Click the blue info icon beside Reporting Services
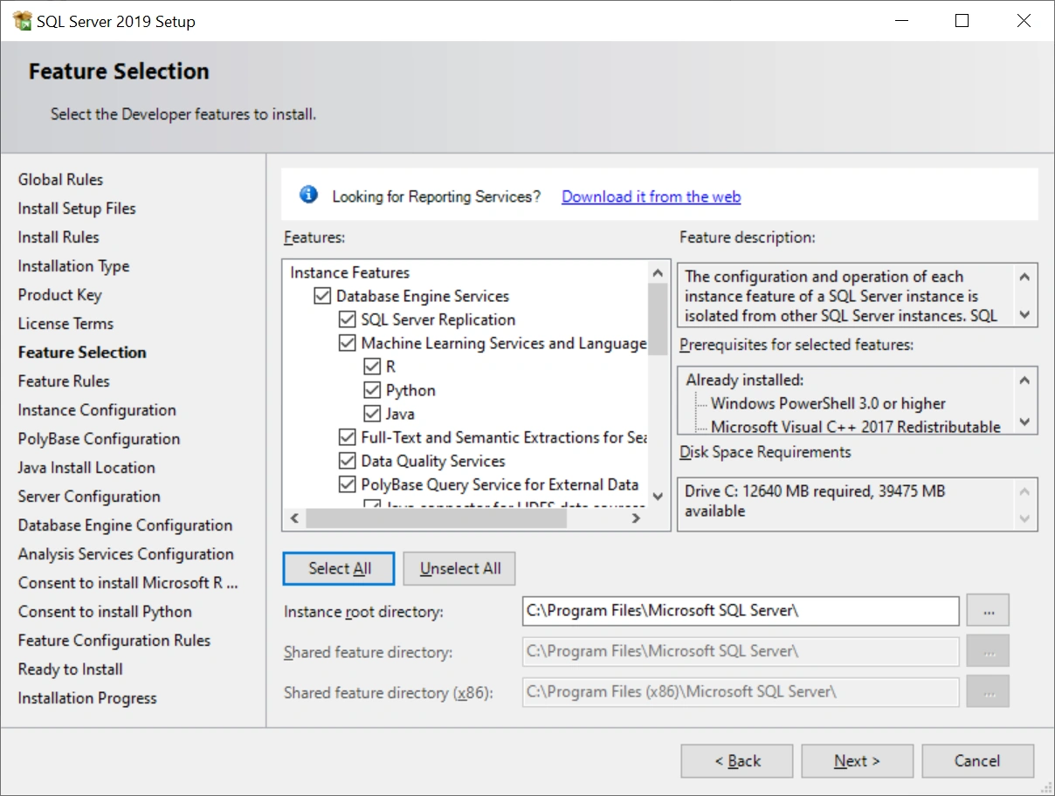Image resolution: width=1055 pixels, height=796 pixels. [x=308, y=195]
